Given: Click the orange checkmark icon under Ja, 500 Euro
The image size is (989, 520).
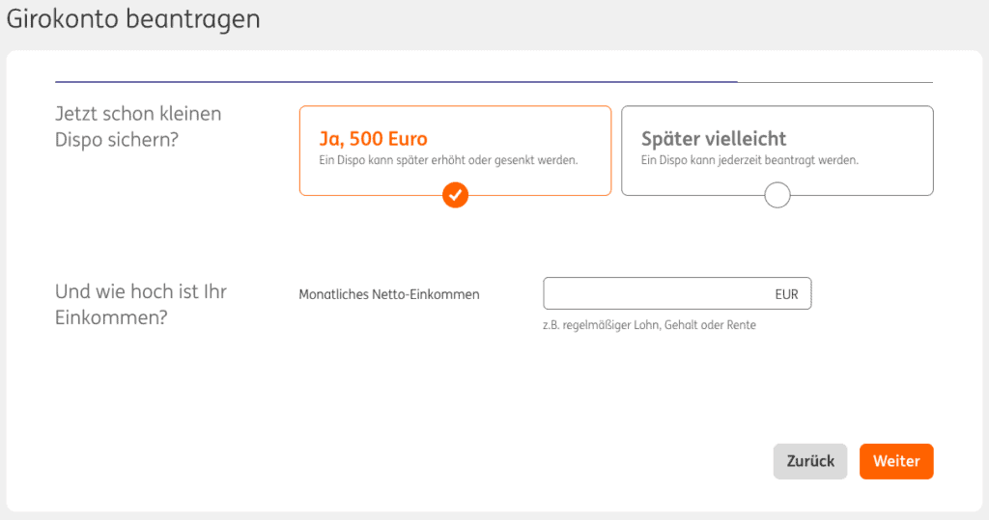Looking at the screenshot, I should pos(456,196).
